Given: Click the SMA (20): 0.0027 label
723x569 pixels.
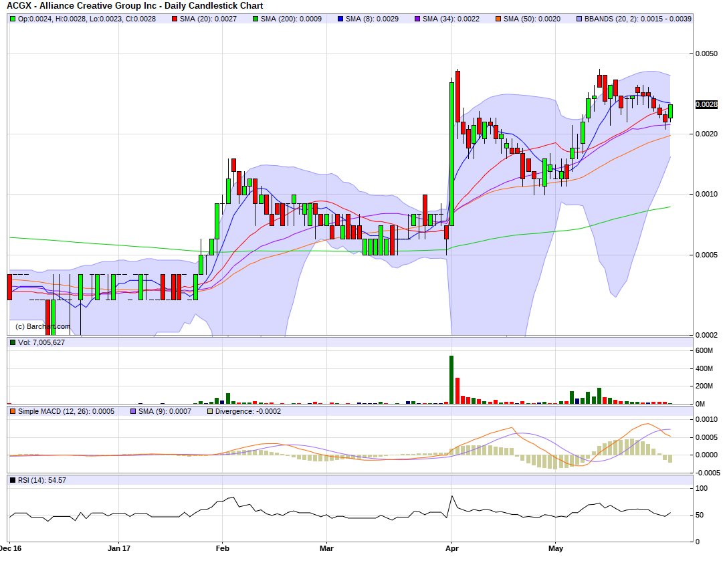Looking at the screenshot, I should click(208, 19).
